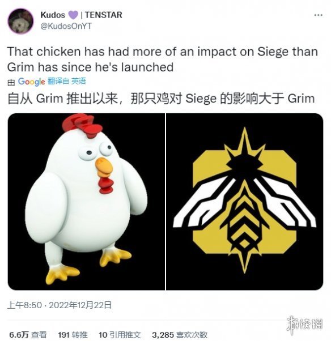The height and width of the screenshot is (341, 331).
Task: Show the 10 quote tweets
Action: coord(120,335)
